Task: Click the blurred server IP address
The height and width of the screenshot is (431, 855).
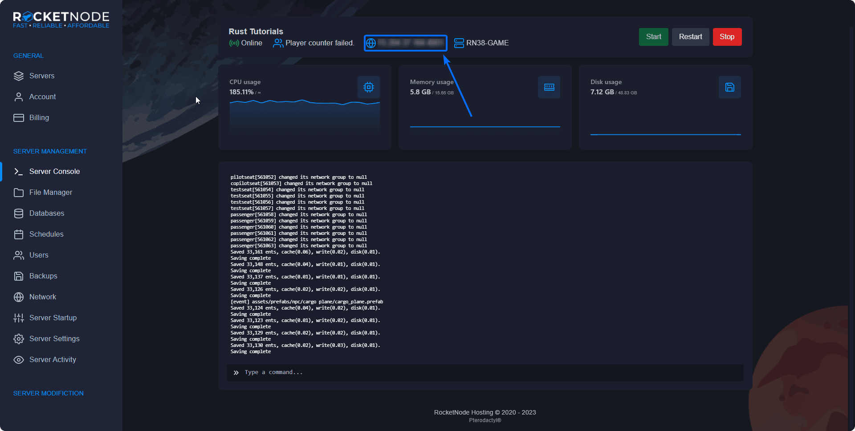Action: click(x=411, y=43)
